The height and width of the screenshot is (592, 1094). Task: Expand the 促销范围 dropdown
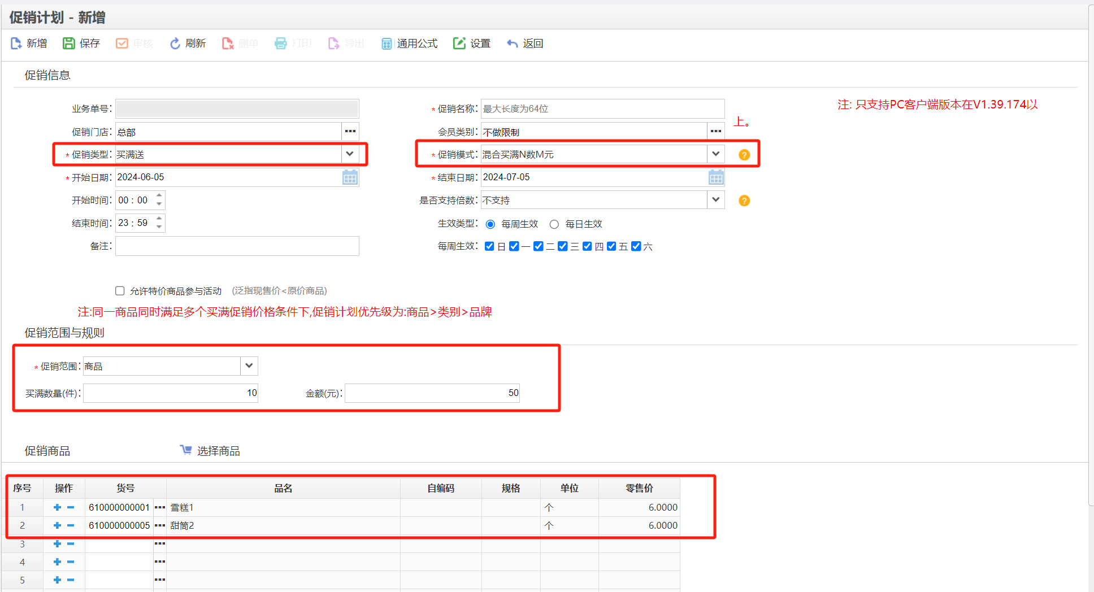point(248,365)
